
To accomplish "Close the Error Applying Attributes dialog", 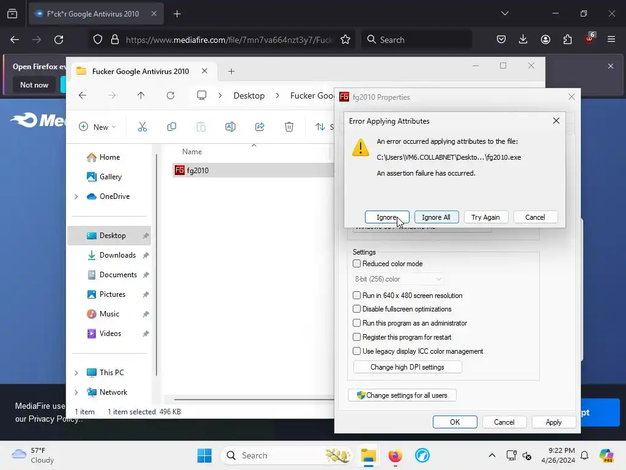I will coord(556,121).
